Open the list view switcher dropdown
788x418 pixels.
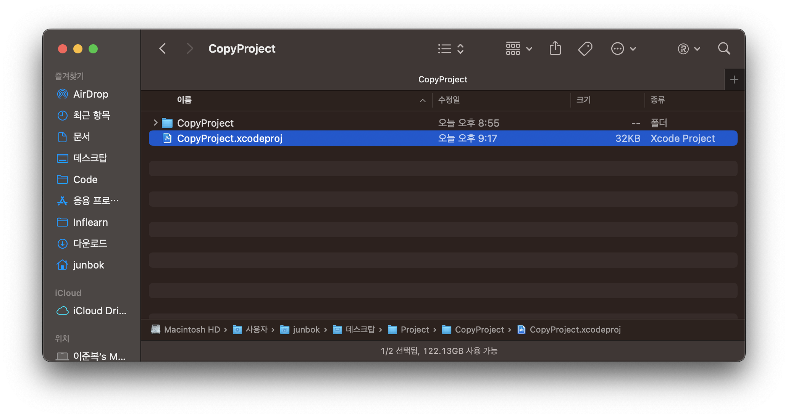coord(451,48)
